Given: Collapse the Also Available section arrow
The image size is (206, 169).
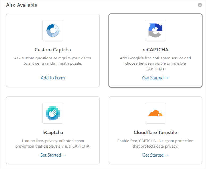Looking at the screenshot, I should [200, 5].
